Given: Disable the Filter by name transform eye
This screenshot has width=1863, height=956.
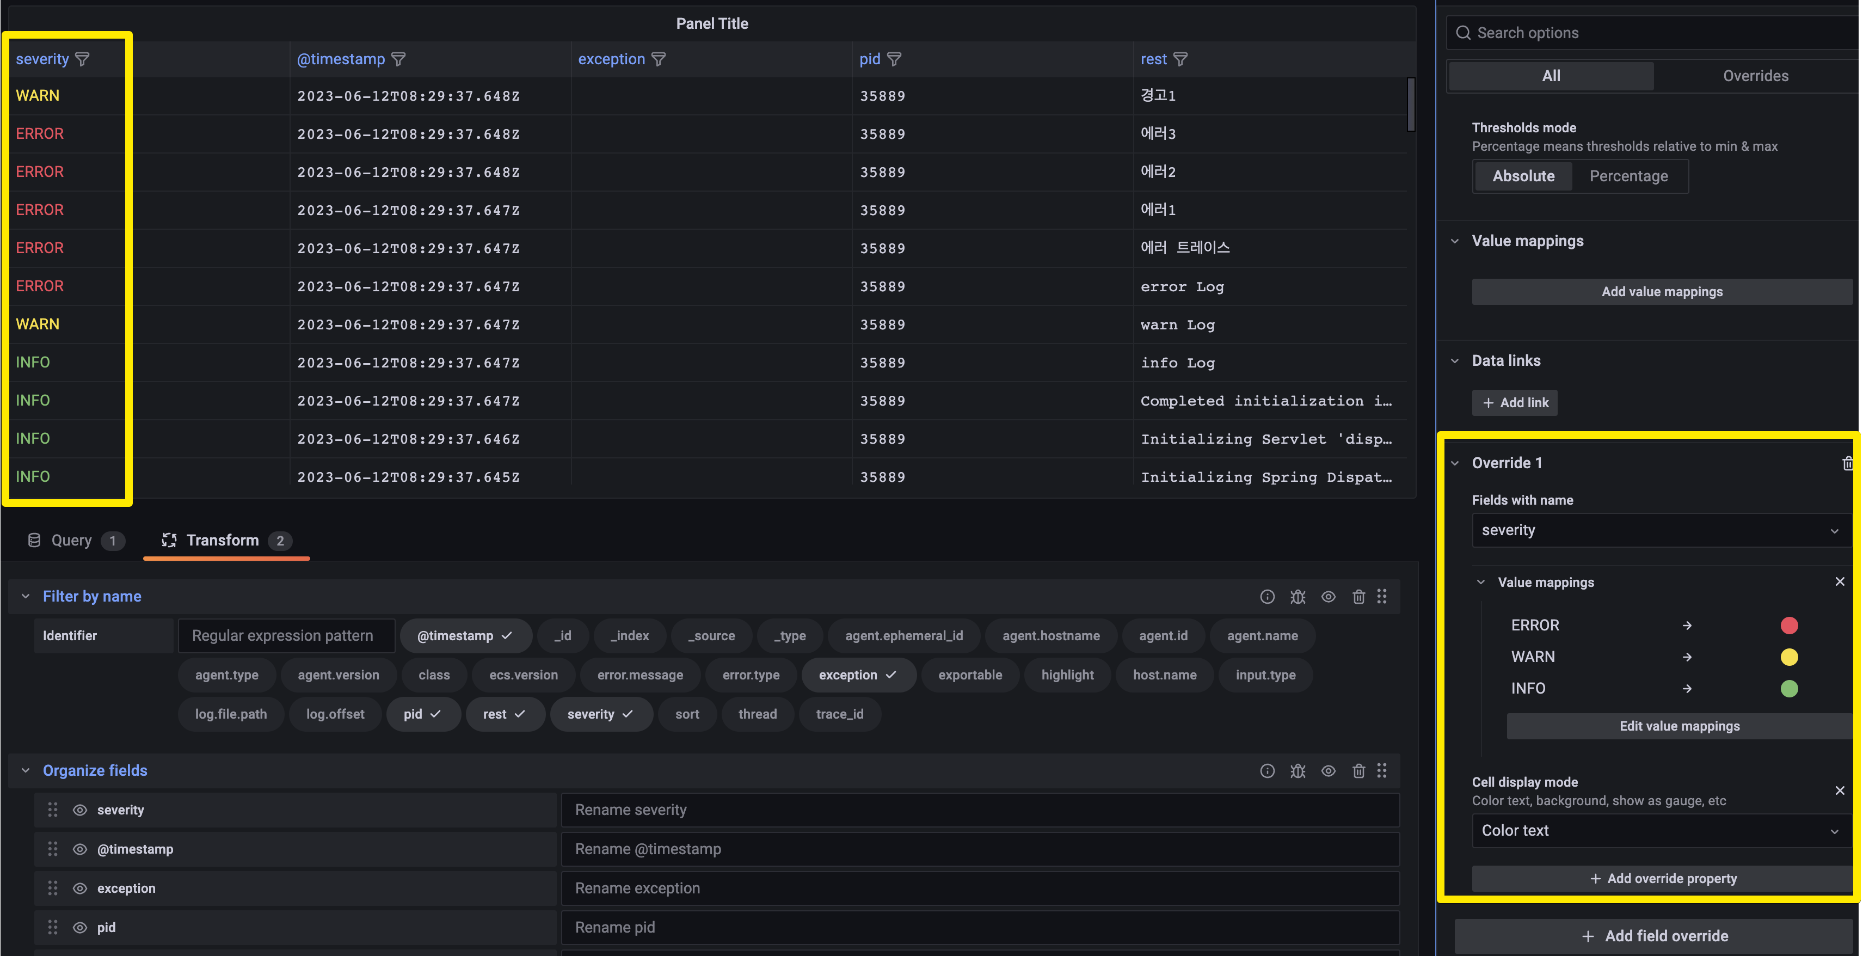Looking at the screenshot, I should pos(1328,596).
